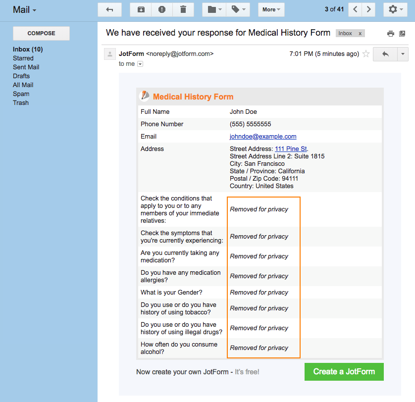Viewport: 415px width, 402px height.
Task: Star this JotForm email
Action: (x=366, y=54)
